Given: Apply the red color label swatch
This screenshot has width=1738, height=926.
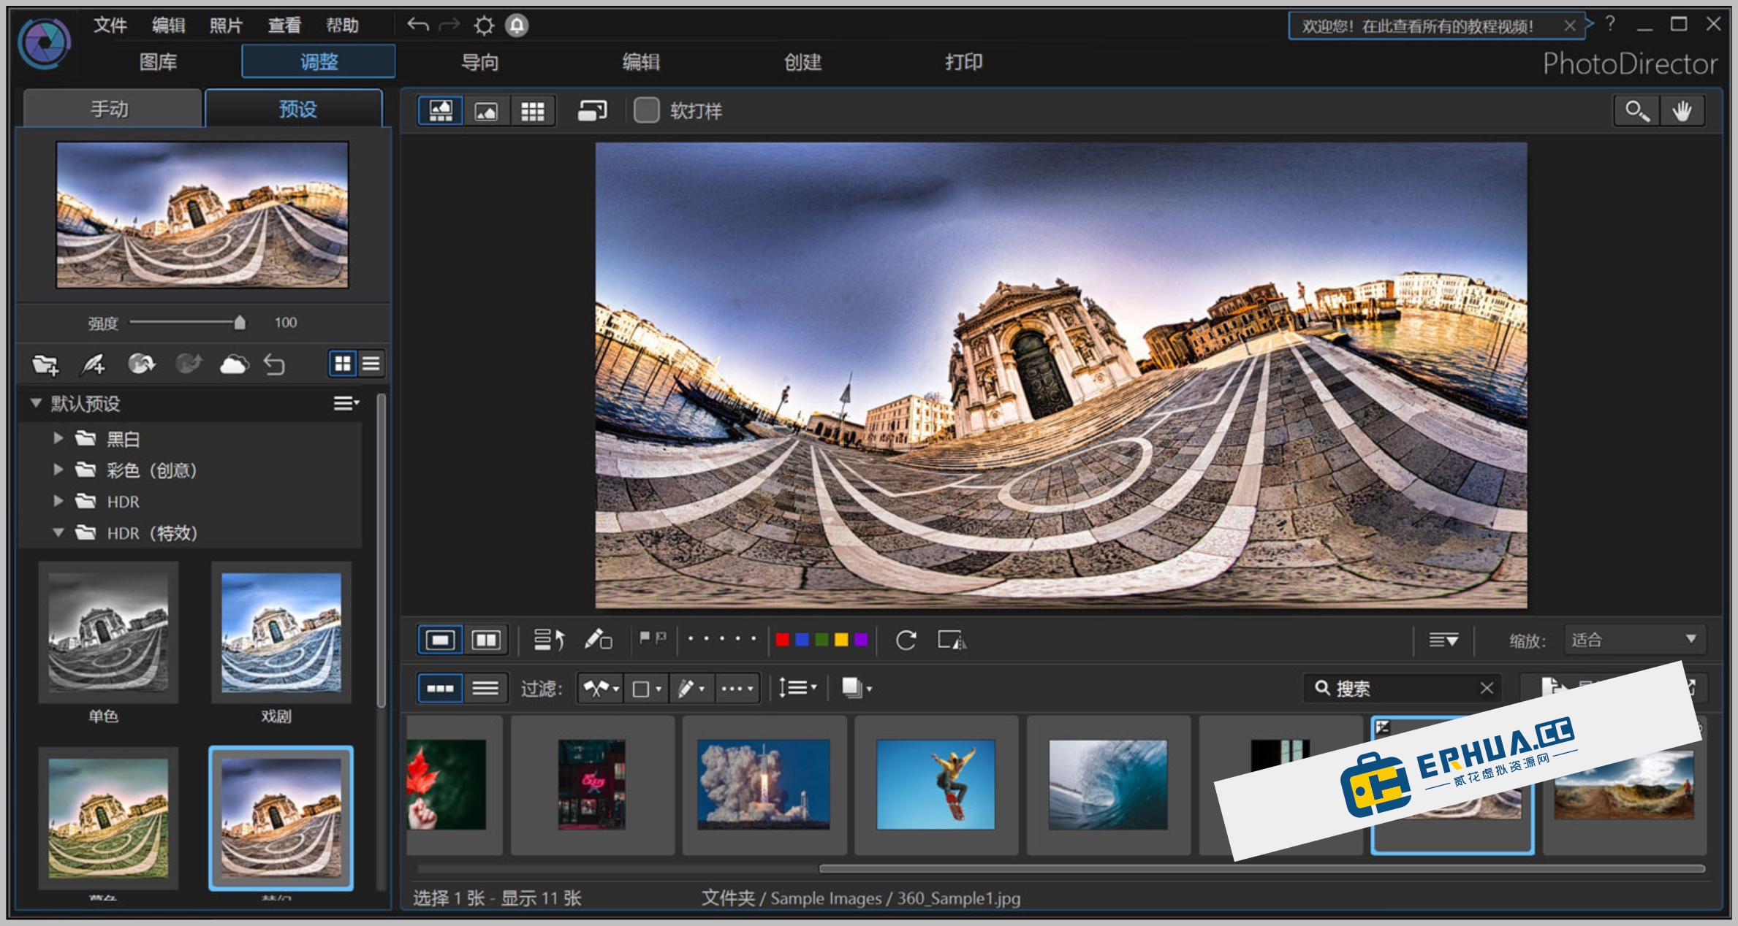Looking at the screenshot, I should [782, 638].
